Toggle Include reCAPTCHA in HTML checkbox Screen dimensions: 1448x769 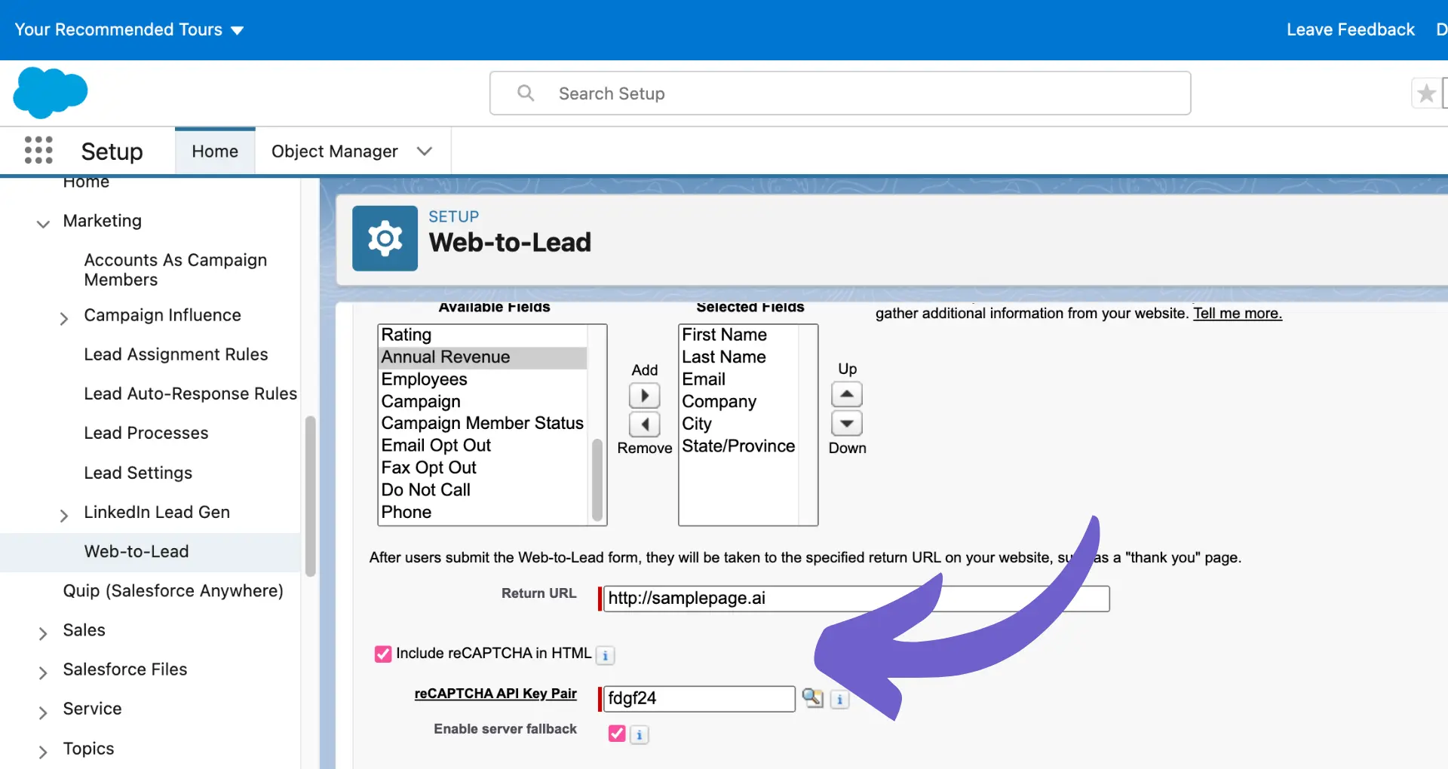[383, 654]
